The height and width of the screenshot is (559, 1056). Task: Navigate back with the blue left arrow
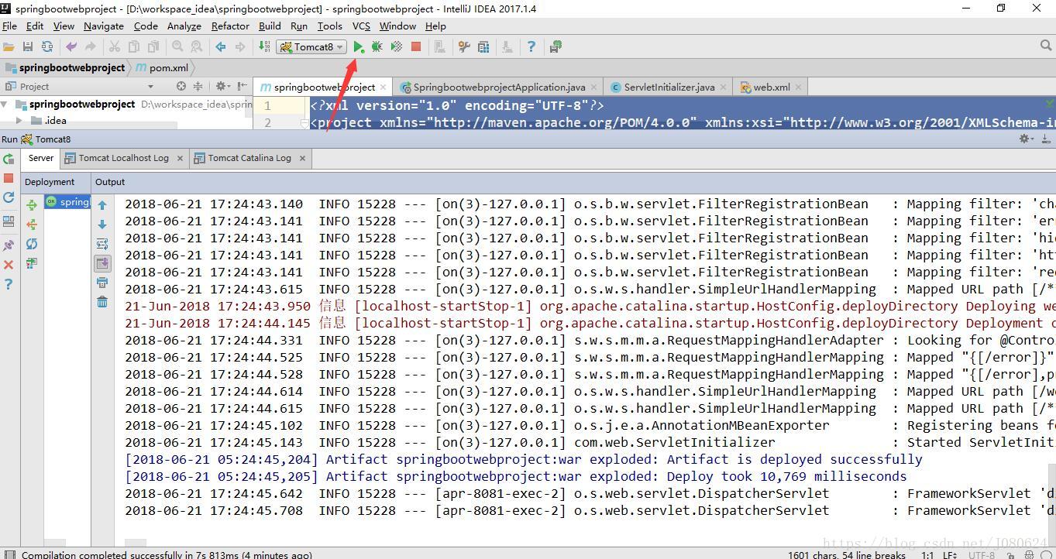coord(221,47)
